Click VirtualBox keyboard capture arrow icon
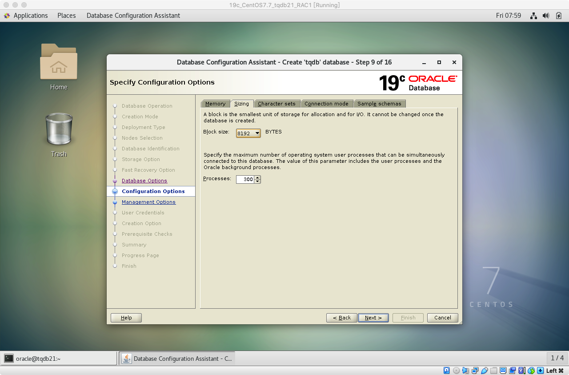The image size is (569, 375). coord(540,371)
